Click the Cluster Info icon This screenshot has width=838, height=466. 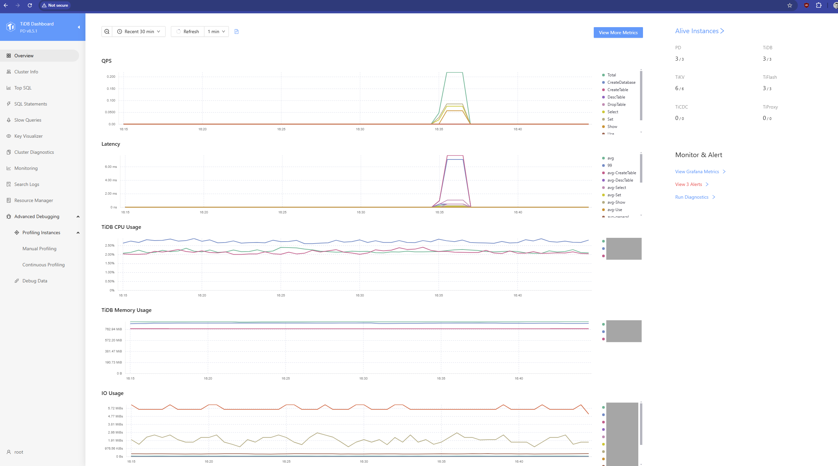tap(9, 72)
